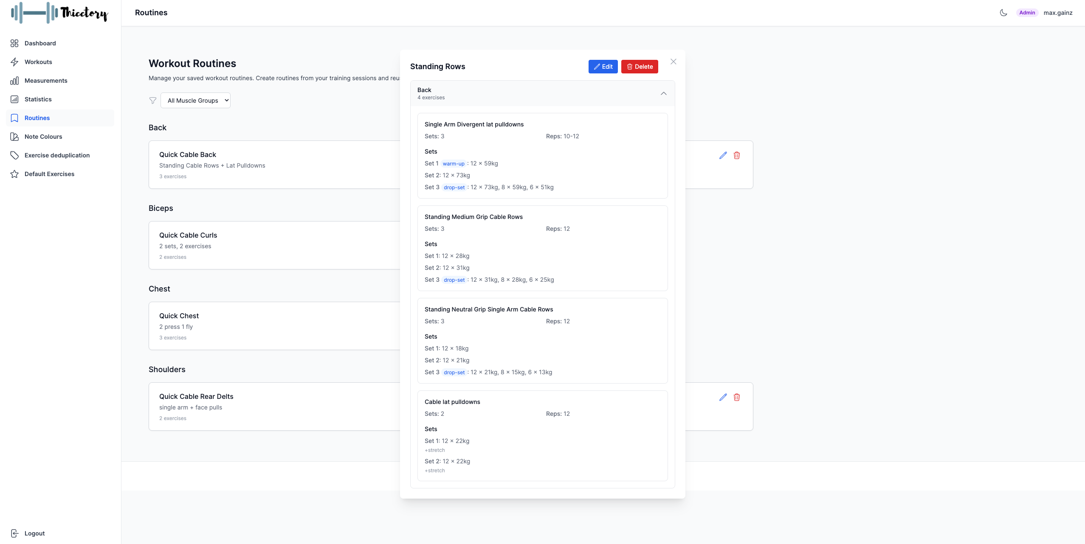Open Default Exercises page
Screen dimensions: 1085x544
tap(49, 174)
